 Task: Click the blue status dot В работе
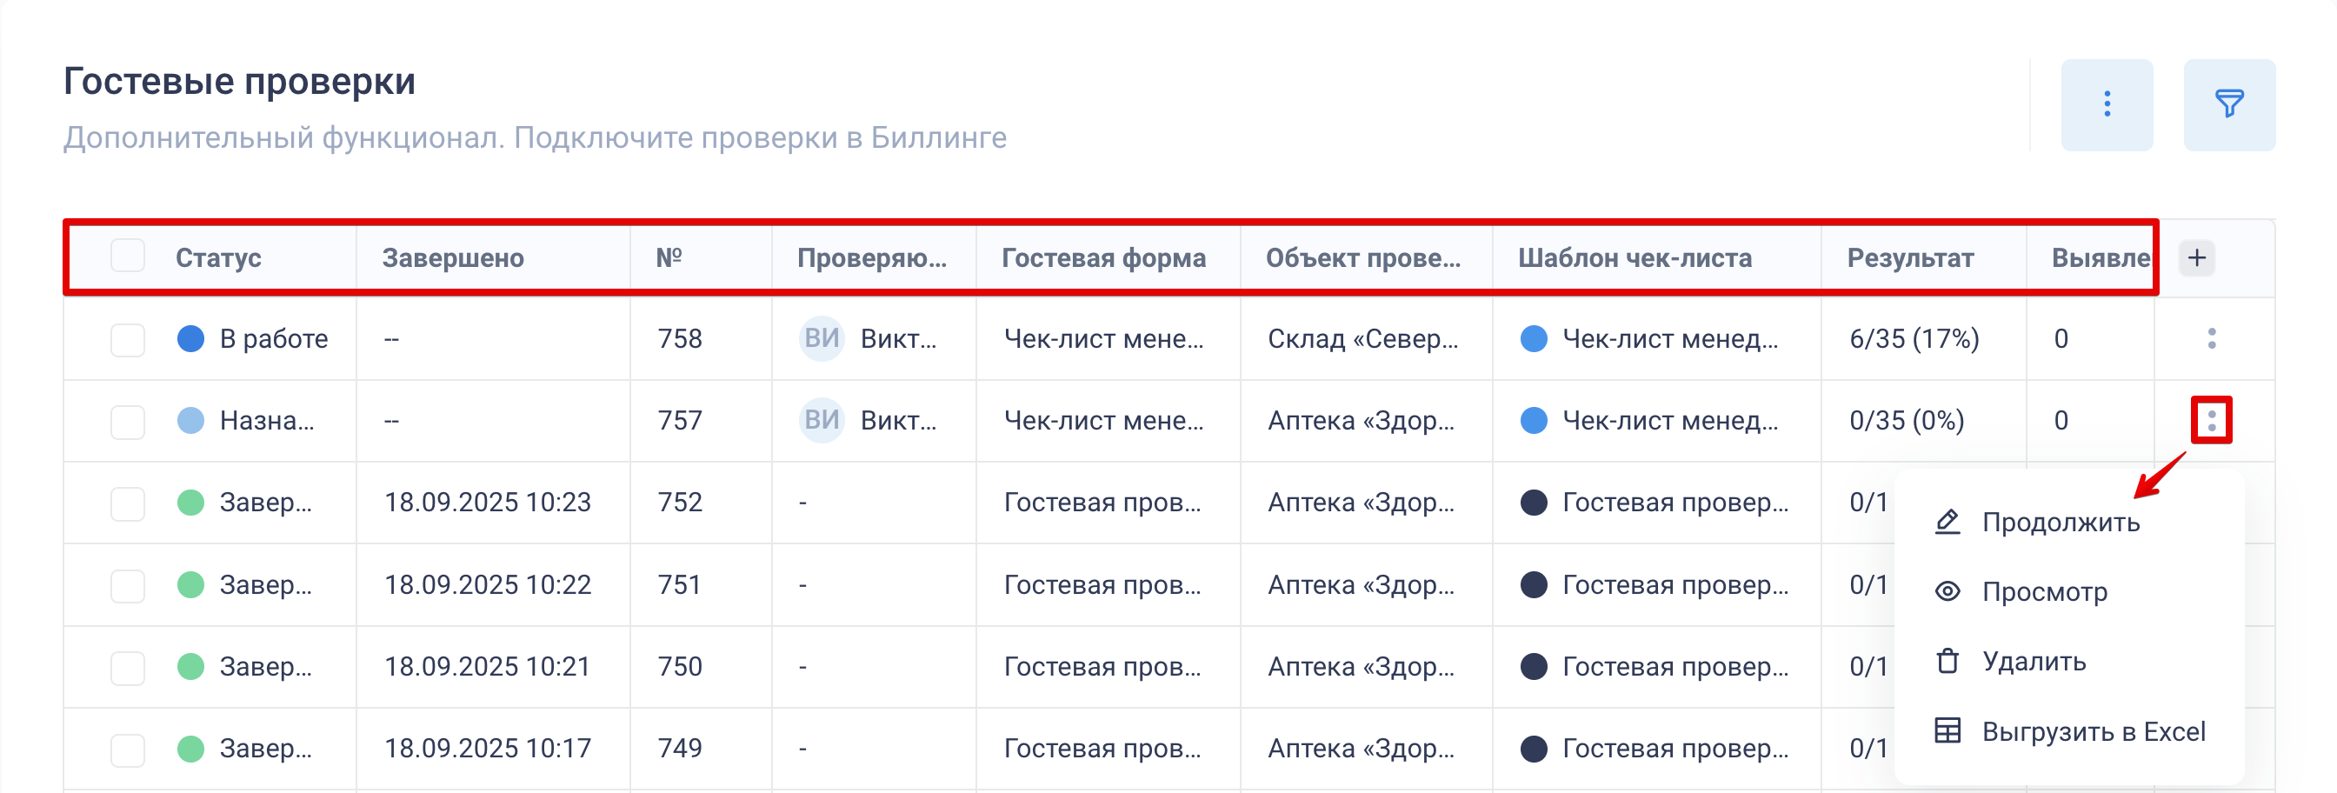[190, 338]
